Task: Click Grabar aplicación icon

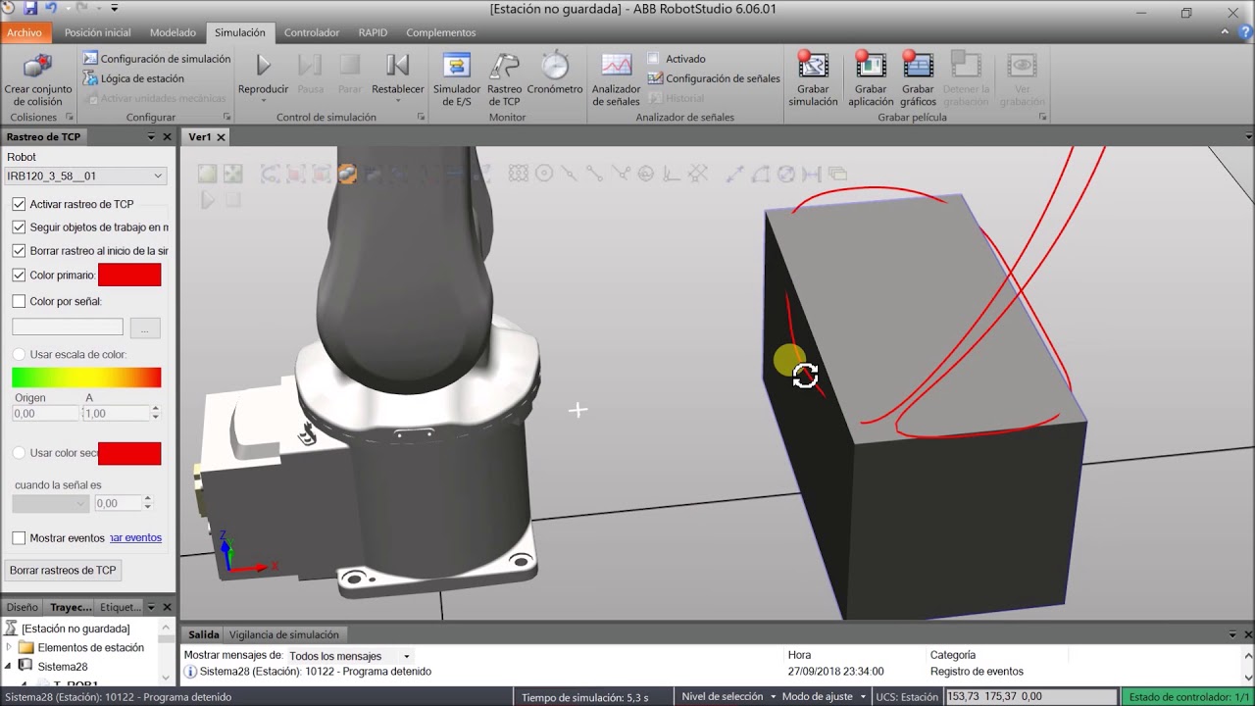Action: [871, 66]
